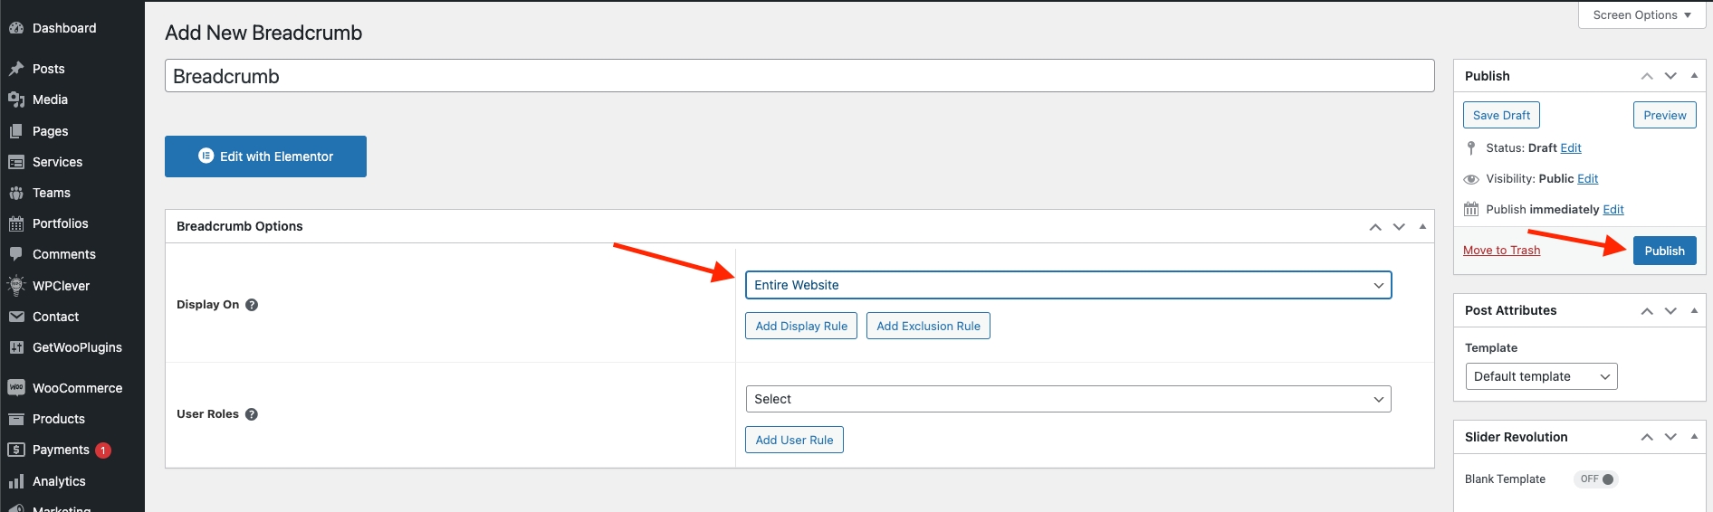Toggle the Blank Template switch
The height and width of the screenshot is (512, 1713).
(x=1598, y=479)
